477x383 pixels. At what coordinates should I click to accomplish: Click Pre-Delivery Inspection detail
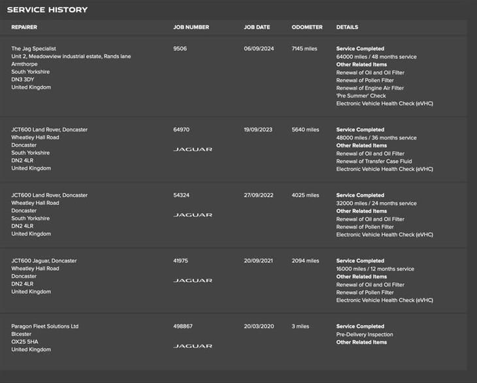pos(365,335)
